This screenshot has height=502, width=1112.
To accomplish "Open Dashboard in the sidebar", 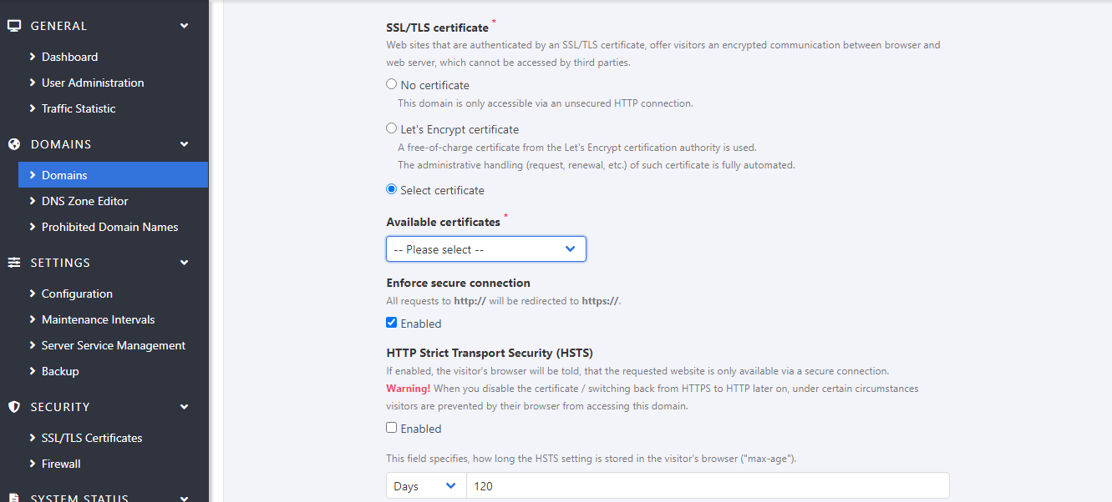I will pyautogui.click(x=69, y=57).
